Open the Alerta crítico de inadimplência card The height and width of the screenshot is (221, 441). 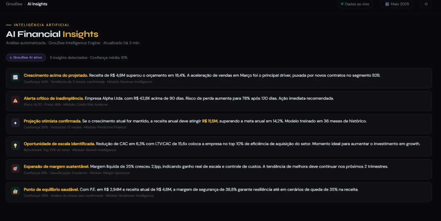[x=219, y=101]
